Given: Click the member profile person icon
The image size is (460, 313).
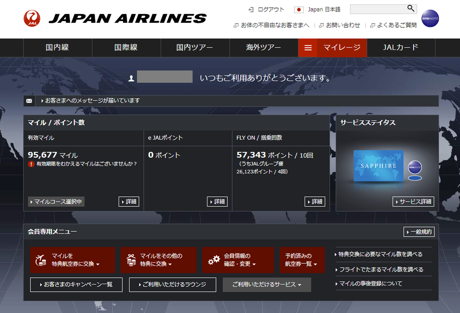Looking at the screenshot, I should click(131, 78).
